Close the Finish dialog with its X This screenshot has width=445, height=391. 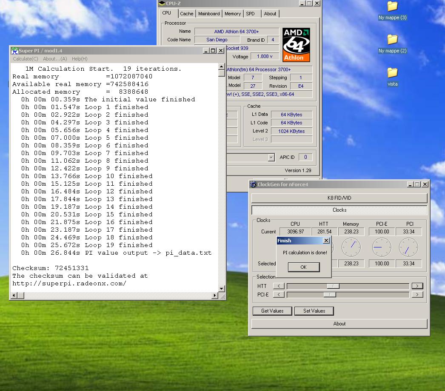[326, 240]
